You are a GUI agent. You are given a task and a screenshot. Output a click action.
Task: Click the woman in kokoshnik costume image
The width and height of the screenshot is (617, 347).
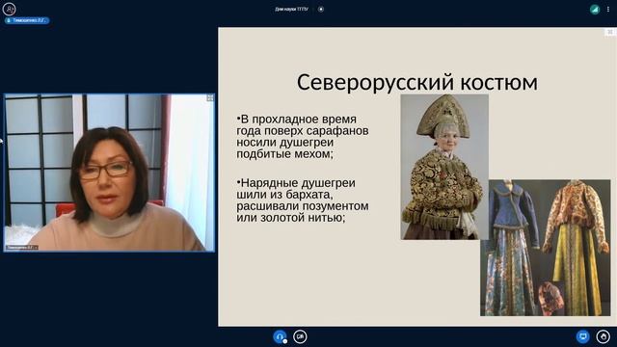(444, 167)
